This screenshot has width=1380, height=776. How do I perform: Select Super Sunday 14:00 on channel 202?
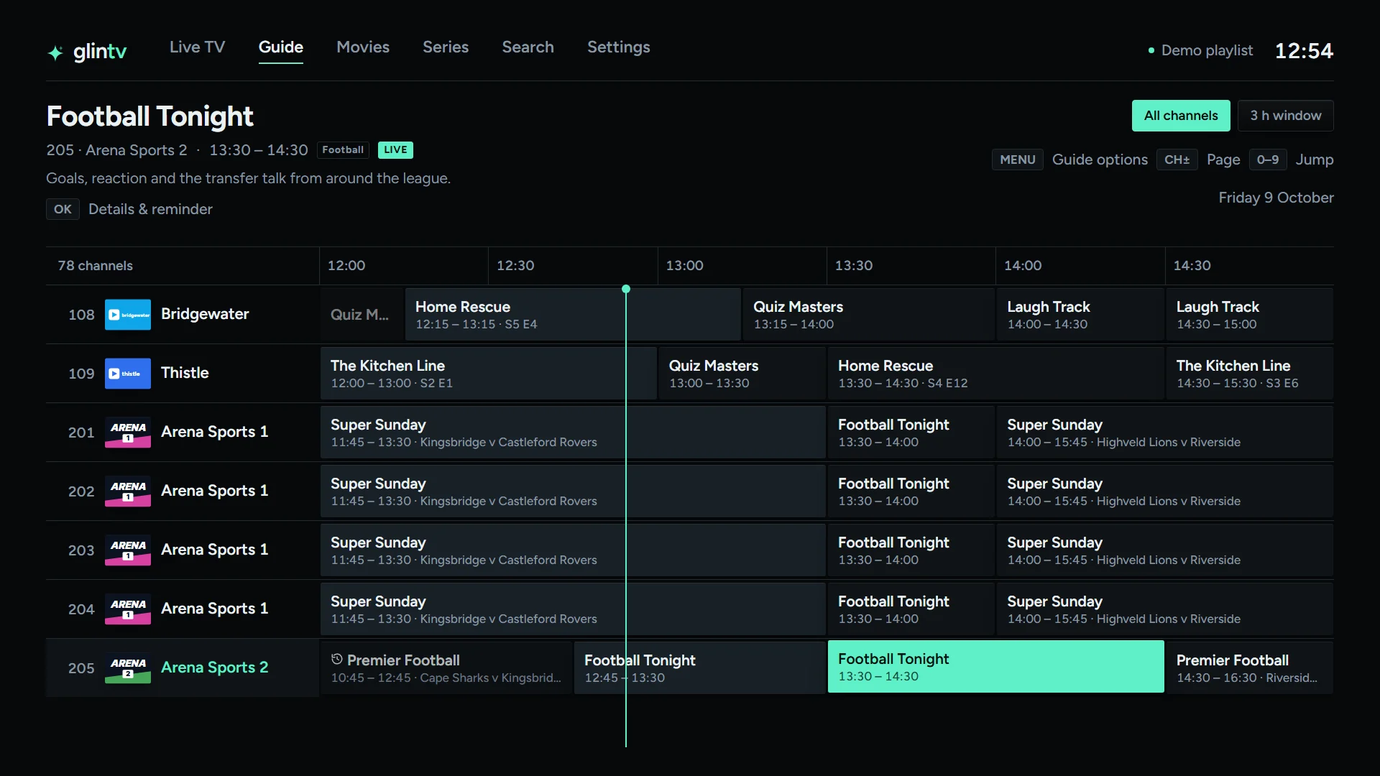(1165, 491)
